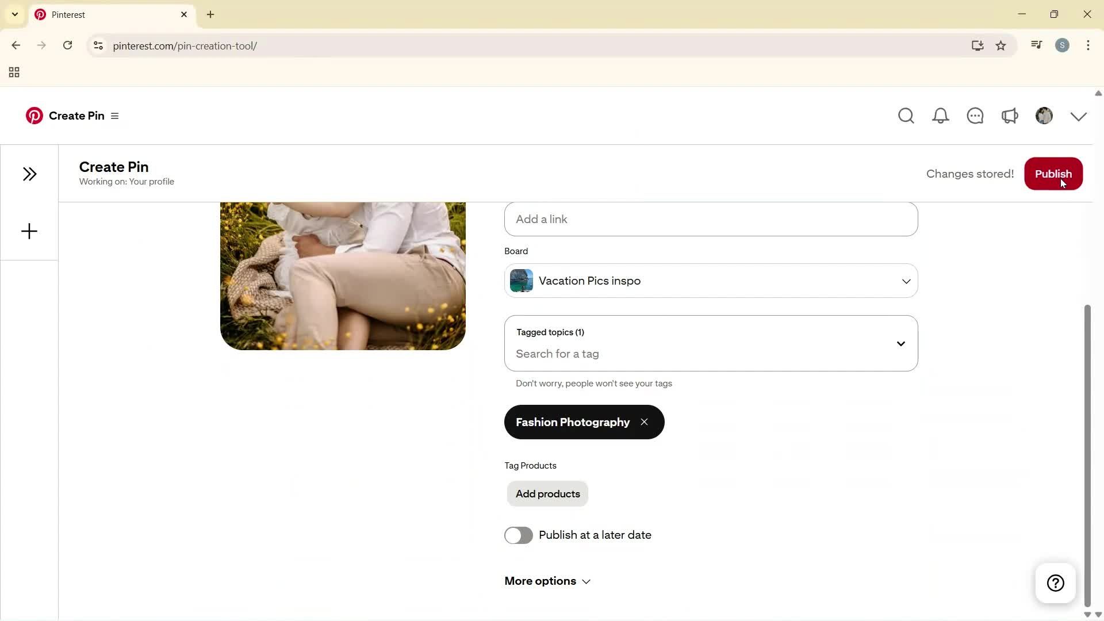Image resolution: width=1104 pixels, height=621 pixels.
Task: Remove the Fashion Photography tag
Action: [644, 421]
